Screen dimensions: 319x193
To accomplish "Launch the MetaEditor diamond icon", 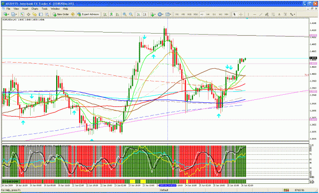I will (72, 14).
